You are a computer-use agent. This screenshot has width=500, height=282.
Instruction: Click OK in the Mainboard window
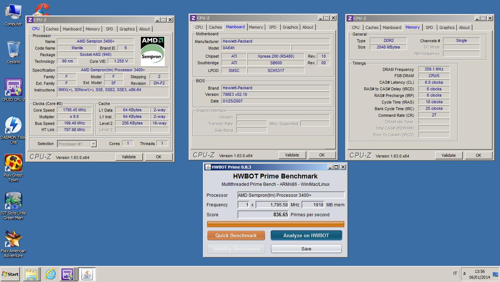pos(322,155)
